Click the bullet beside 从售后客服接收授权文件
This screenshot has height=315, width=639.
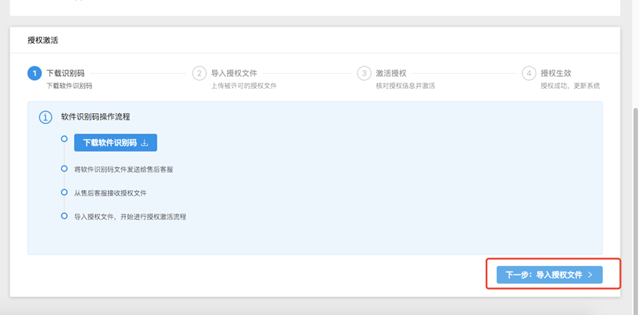64,192
